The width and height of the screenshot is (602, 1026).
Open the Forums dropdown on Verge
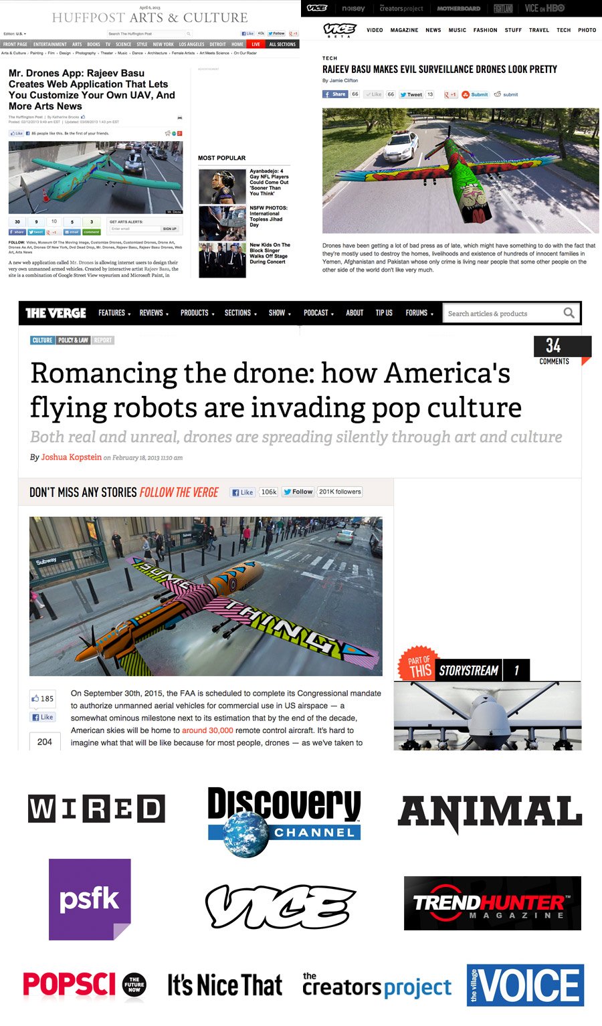pyautogui.click(x=419, y=313)
